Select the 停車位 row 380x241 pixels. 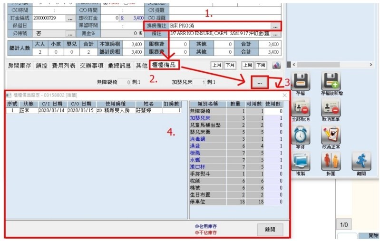click(236, 202)
